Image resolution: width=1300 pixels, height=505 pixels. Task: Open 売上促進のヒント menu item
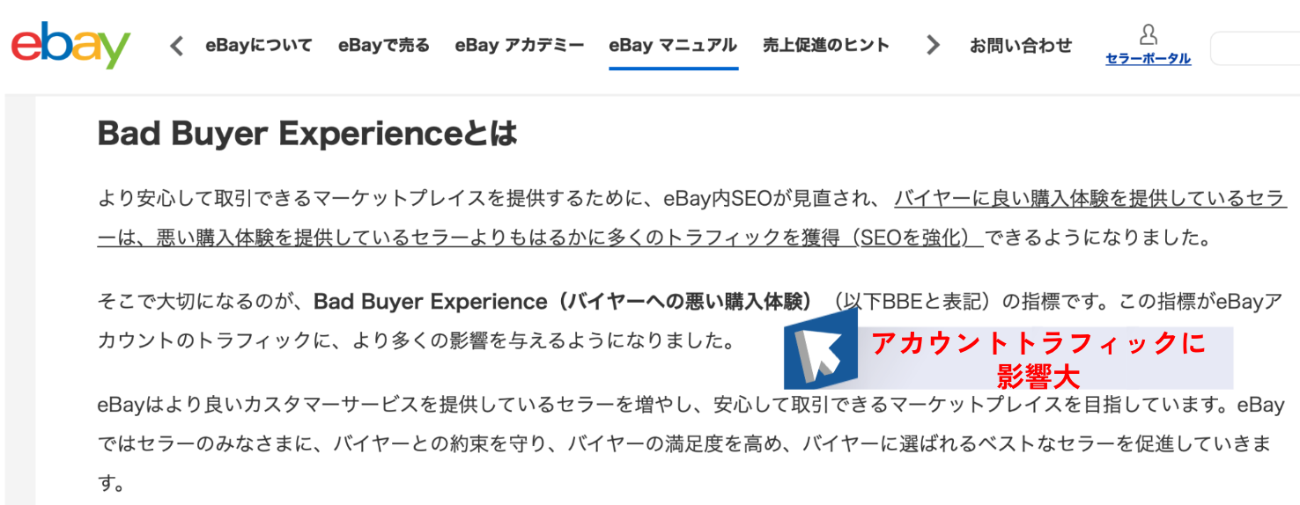(x=826, y=45)
